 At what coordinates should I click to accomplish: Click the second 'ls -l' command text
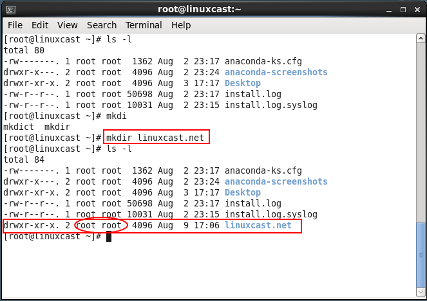[119, 149]
